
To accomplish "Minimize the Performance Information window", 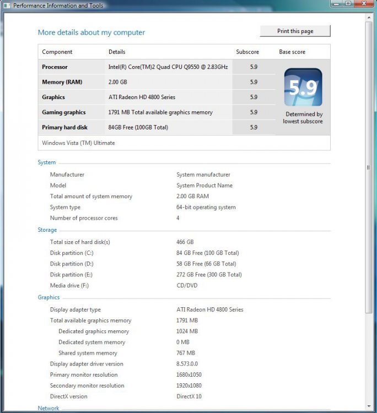I will (x=336, y=3).
